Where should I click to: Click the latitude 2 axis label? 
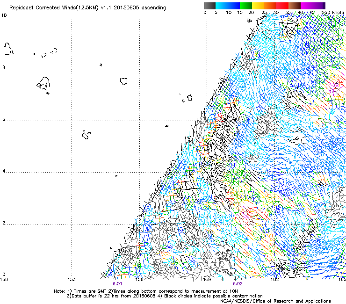click(x=4, y=223)
